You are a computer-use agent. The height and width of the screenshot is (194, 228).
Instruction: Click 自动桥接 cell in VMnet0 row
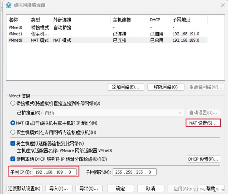(x=62, y=27)
